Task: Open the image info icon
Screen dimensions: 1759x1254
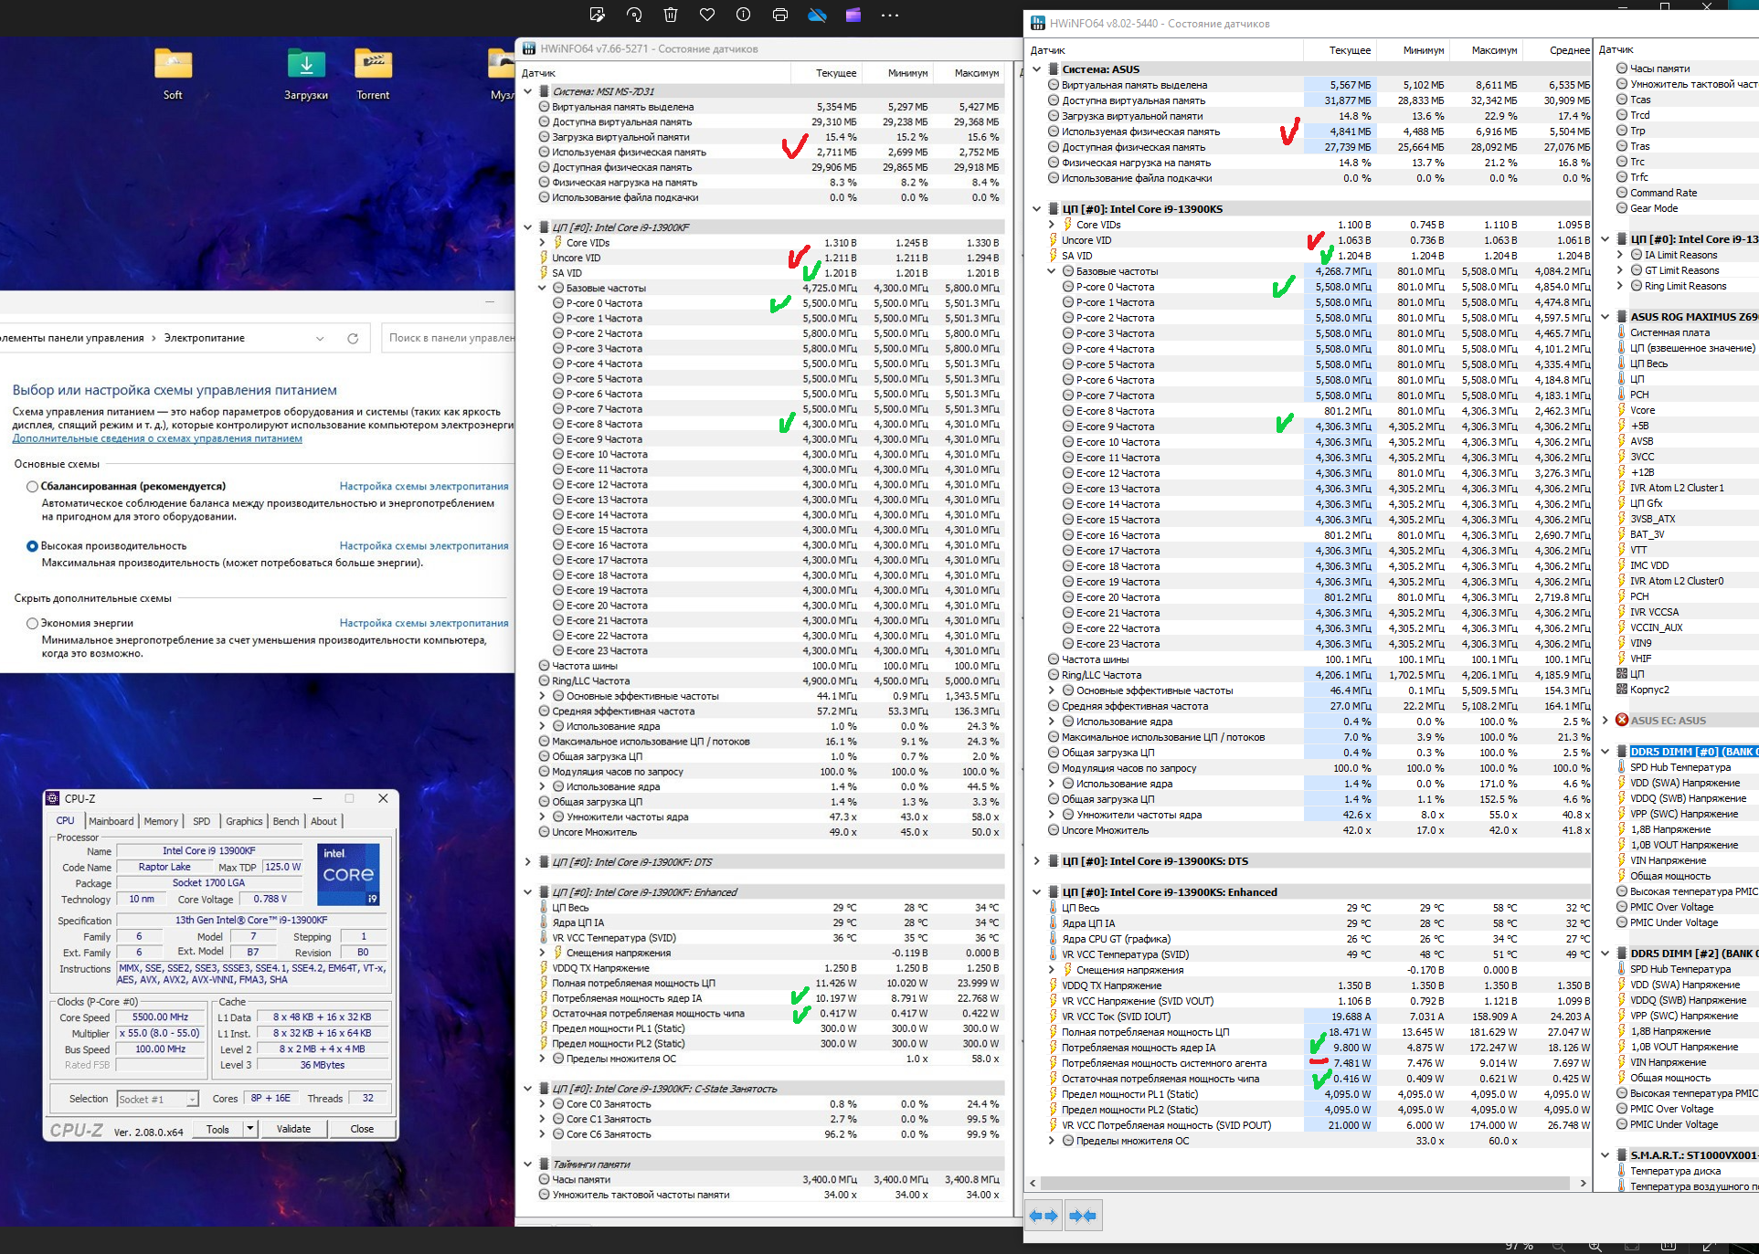Action: pyautogui.click(x=743, y=15)
